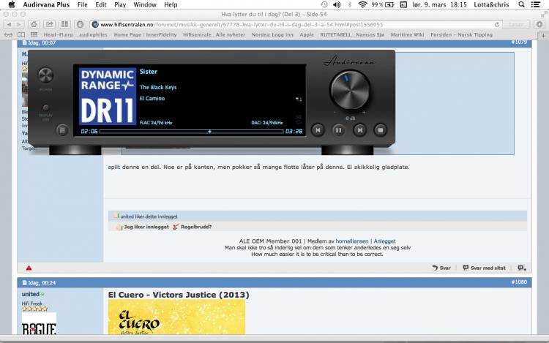Click the Safari home button

coord(34,24)
